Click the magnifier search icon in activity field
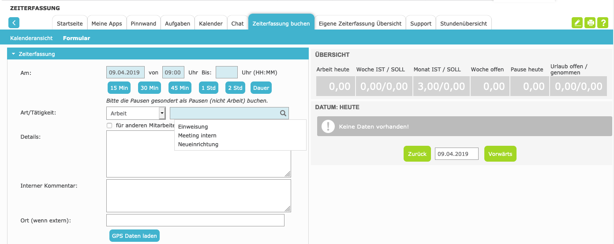Image resolution: width=614 pixels, height=244 pixels. point(283,113)
